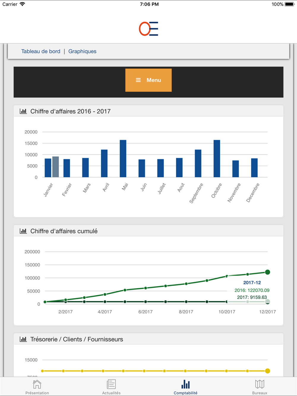Open the Graphiques link
Screen dimensions: 297x396
(x=82, y=51)
